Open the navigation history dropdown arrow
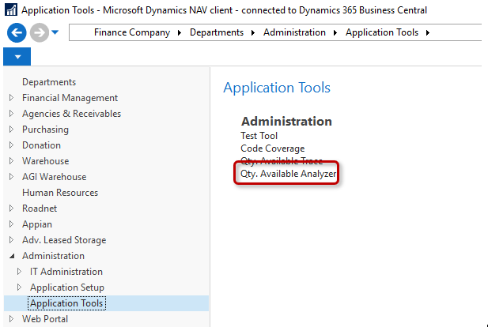Image resolution: width=488 pixels, height=327 pixels. (55, 33)
